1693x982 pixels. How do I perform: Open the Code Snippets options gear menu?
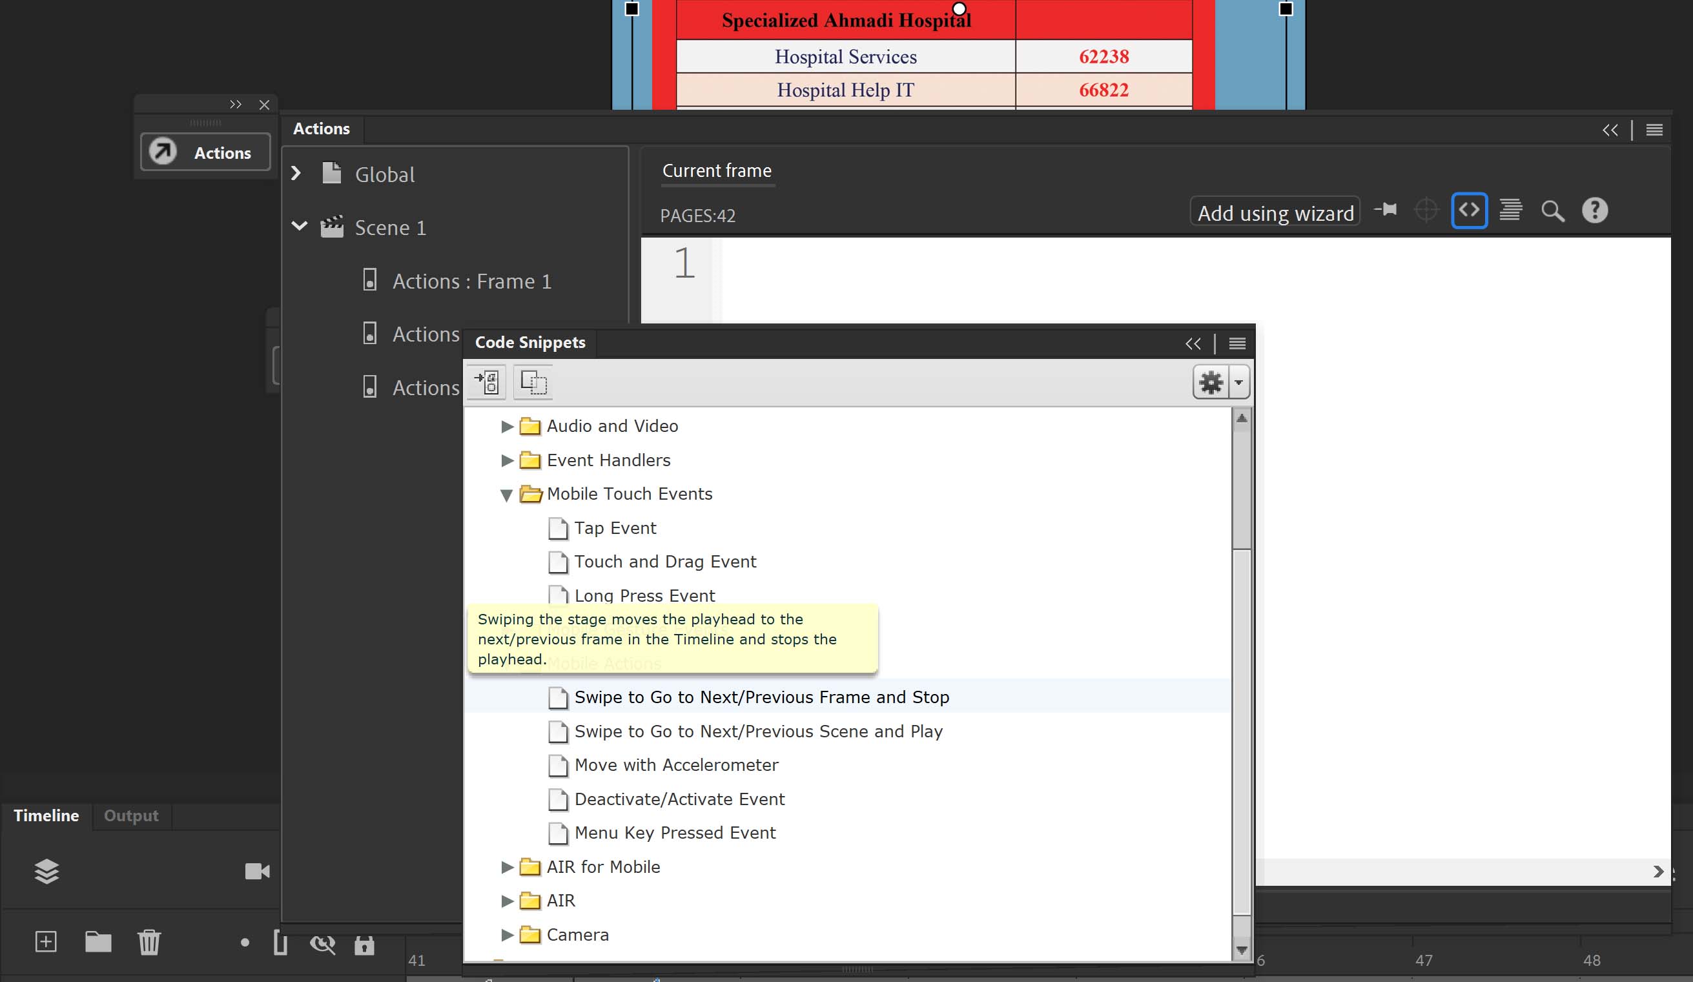pos(1211,382)
